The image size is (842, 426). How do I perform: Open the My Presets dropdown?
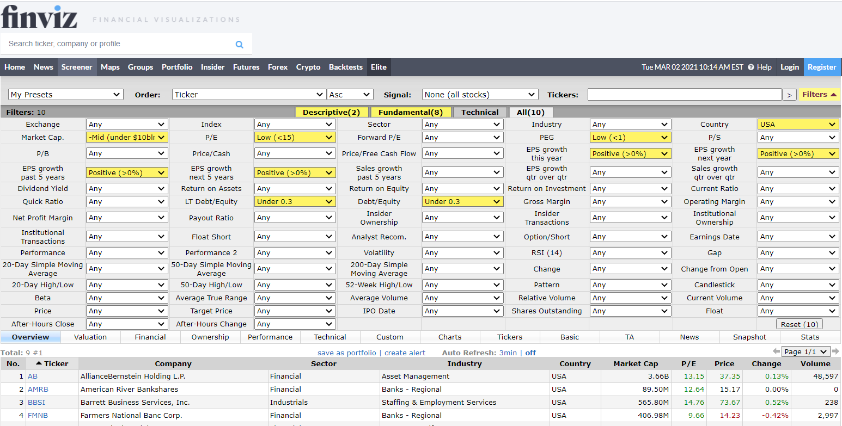click(66, 95)
